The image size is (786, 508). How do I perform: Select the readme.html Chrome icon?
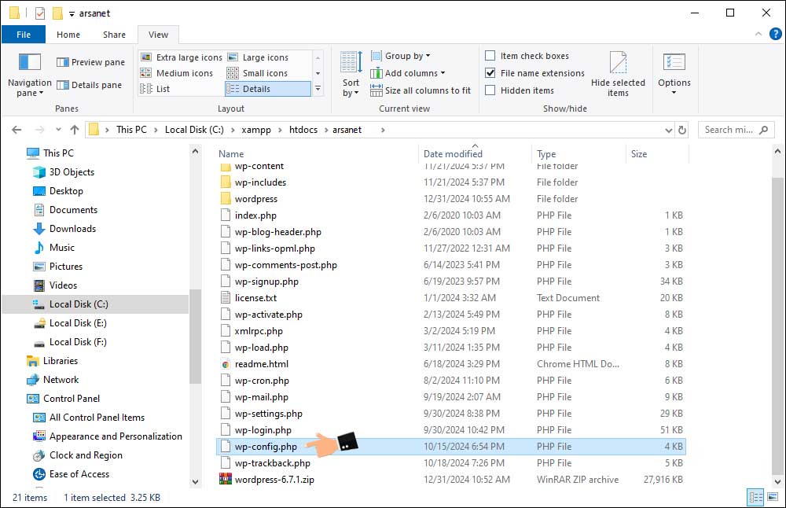226,364
